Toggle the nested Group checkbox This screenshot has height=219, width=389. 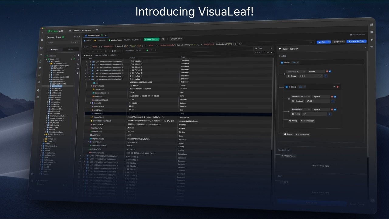click(287, 87)
